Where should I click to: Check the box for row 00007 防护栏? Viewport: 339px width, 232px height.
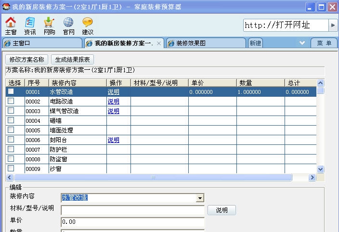[11, 149]
